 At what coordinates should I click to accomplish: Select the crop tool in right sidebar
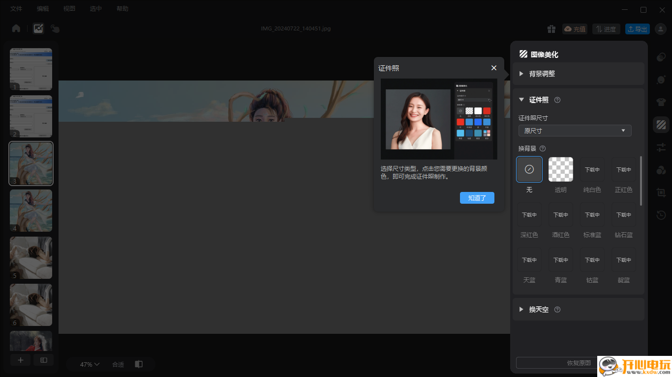tap(661, 193)
